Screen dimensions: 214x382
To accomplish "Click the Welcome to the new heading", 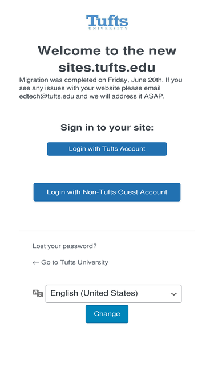I will tap(107, 50).
